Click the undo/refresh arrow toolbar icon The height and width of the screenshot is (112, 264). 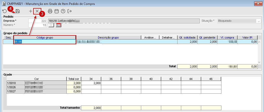4,11
